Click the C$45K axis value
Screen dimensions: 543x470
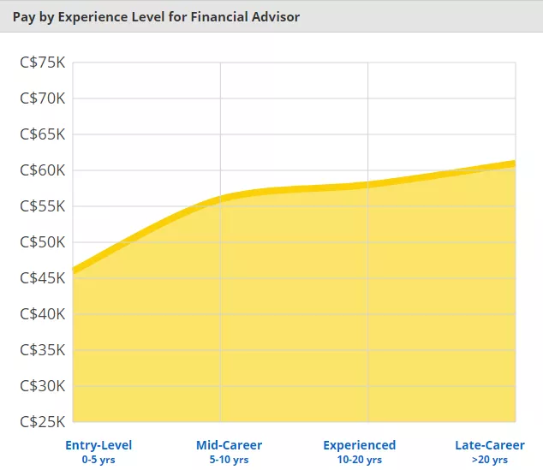click(43, 278)
